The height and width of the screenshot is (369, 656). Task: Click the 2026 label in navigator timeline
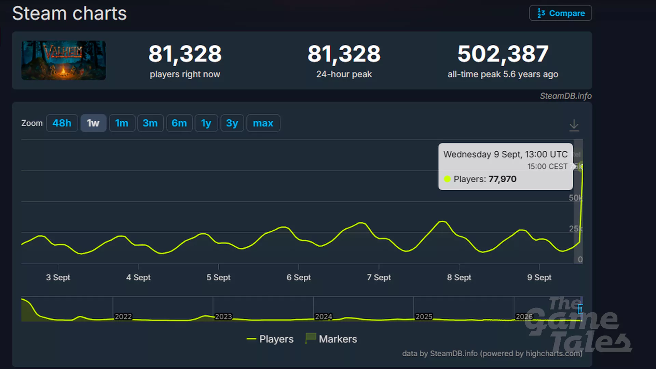pyautogui.click(x=524, y=317)
